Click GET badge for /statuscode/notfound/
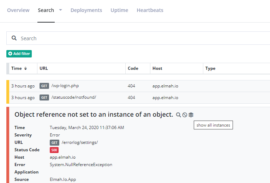This screenshot has height=183, width=270. tap(44, 98)
